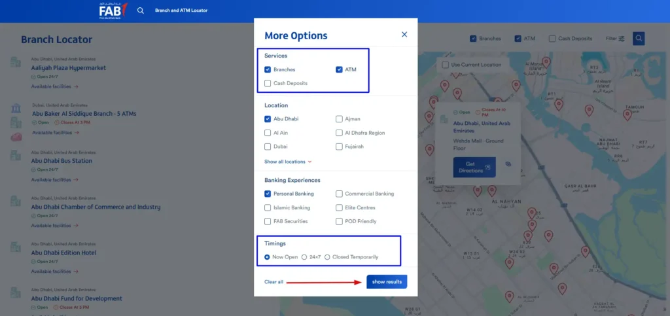Check Dubai location
The height and width of the screenshot is (316, 670).
tap(268, 147)
